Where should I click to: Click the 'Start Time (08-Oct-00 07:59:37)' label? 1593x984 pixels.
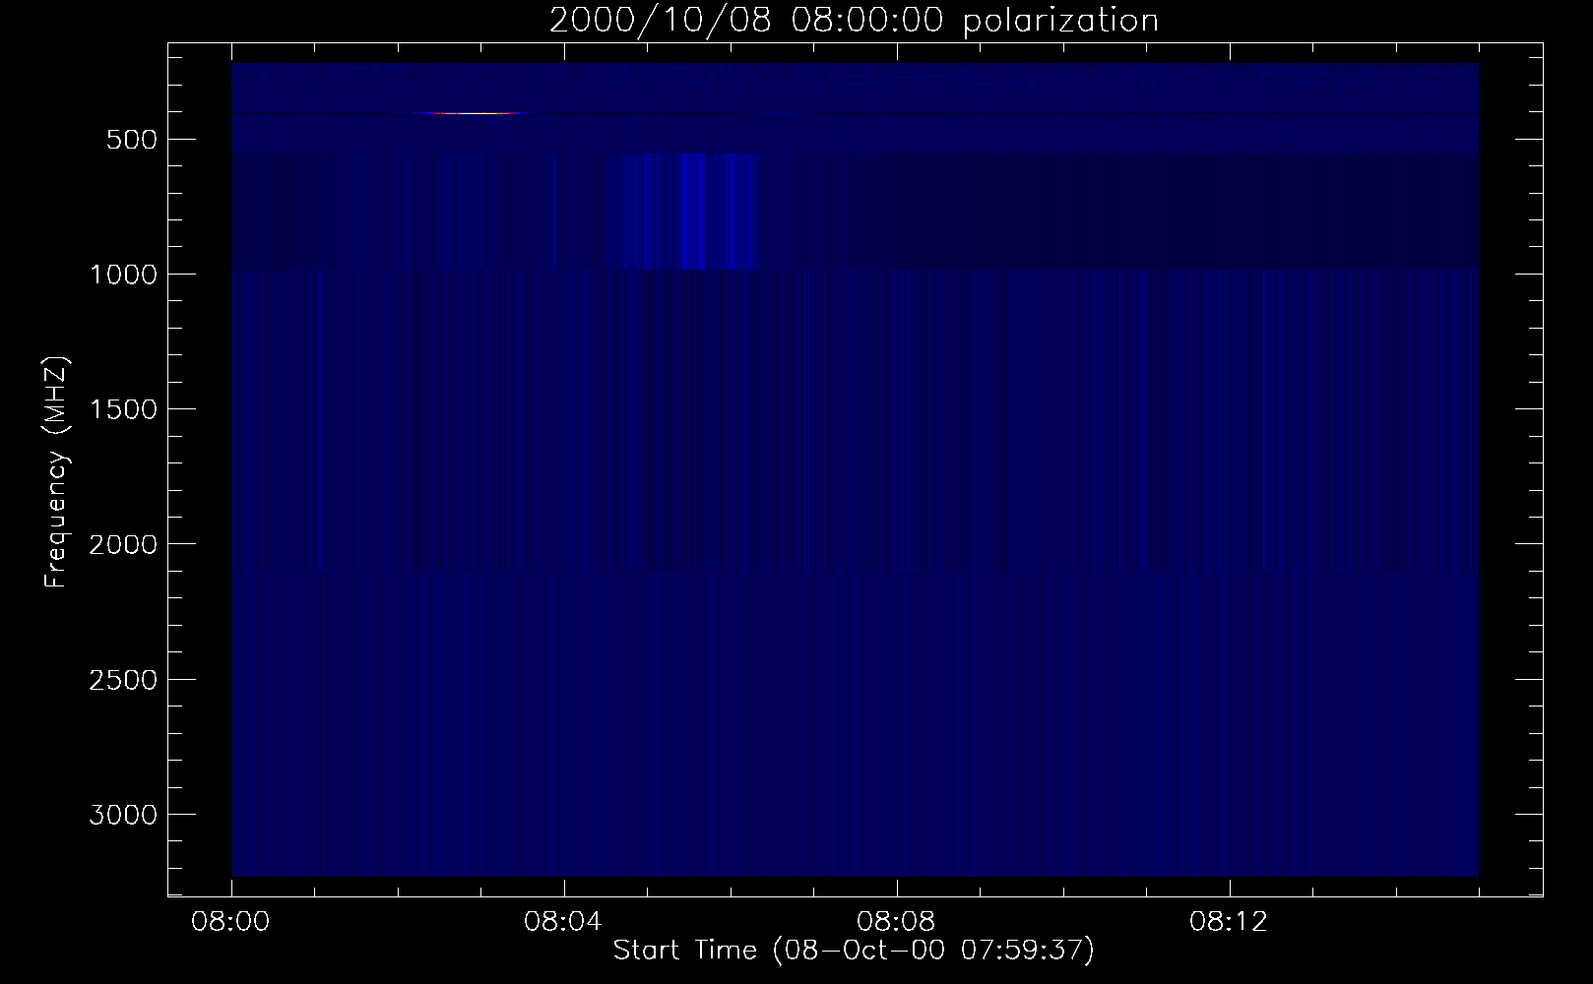click(854, 951)
